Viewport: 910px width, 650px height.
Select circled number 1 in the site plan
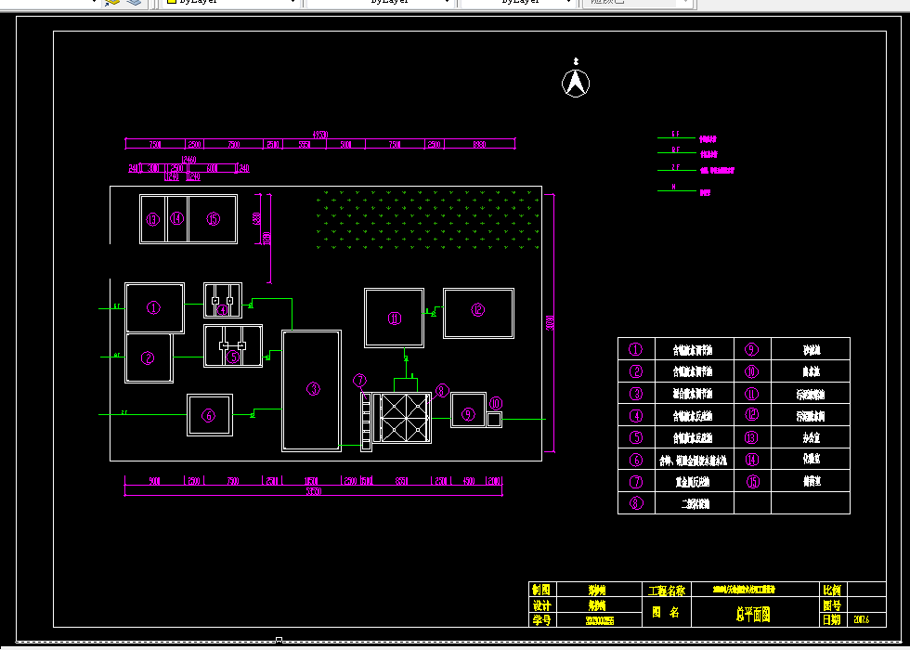coord(153,307)
